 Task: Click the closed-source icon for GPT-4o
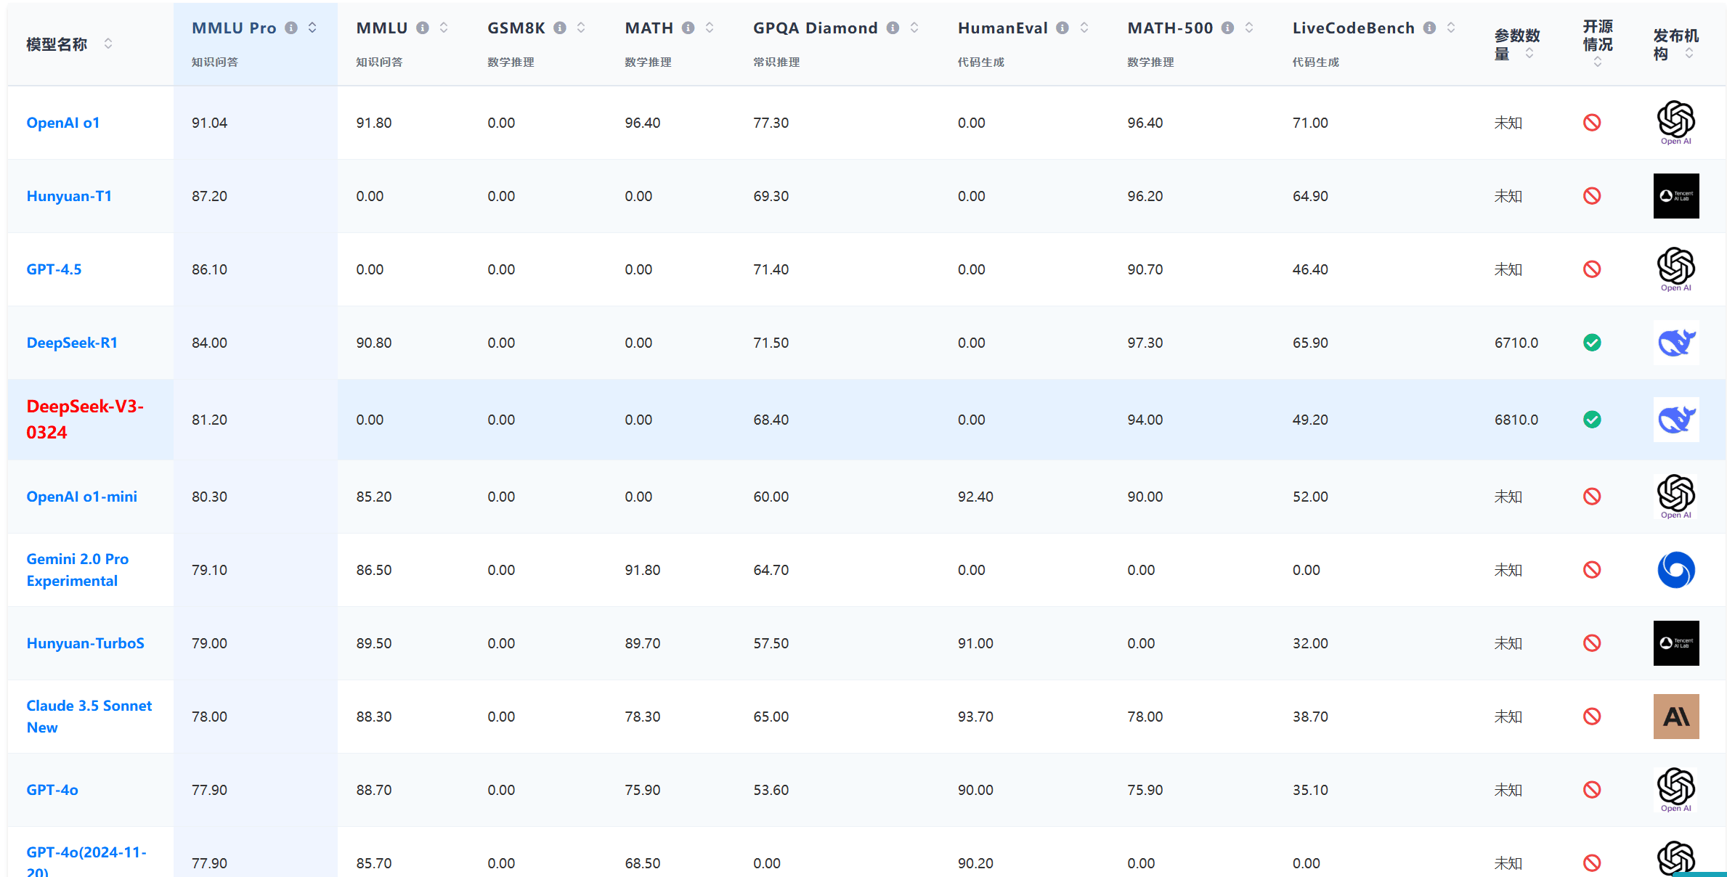coord(1592,790)
